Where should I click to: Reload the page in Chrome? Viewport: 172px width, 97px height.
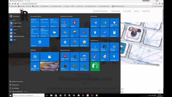click(15, 4)
